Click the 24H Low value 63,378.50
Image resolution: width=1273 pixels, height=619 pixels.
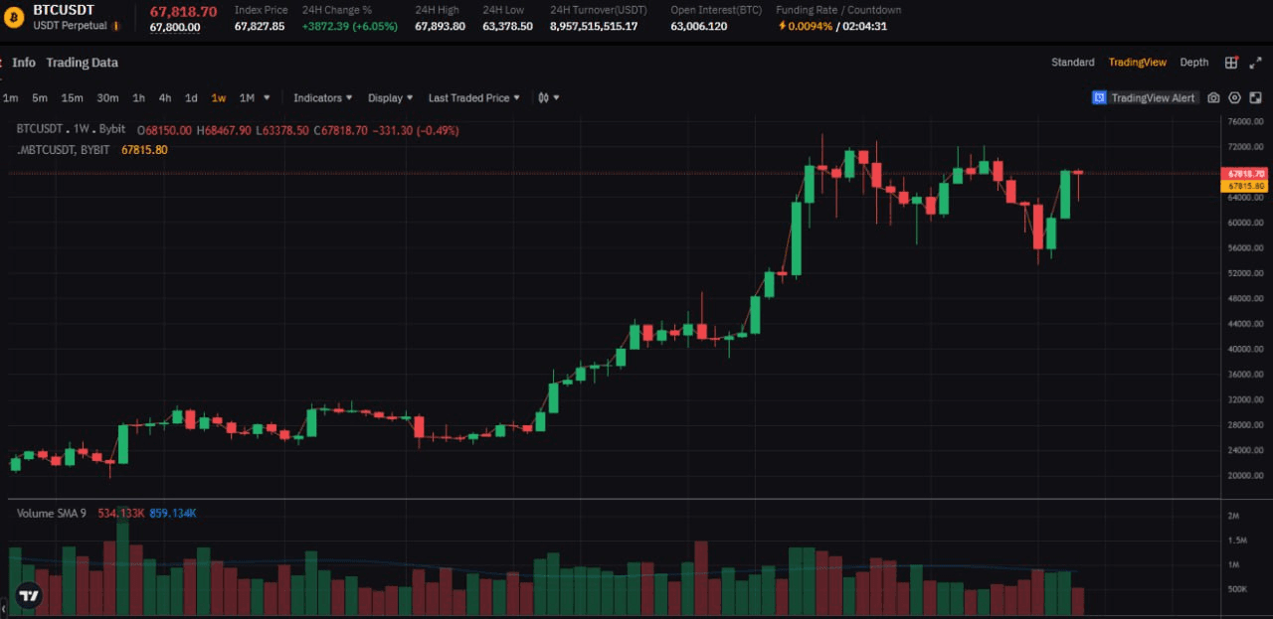(507, 27)
